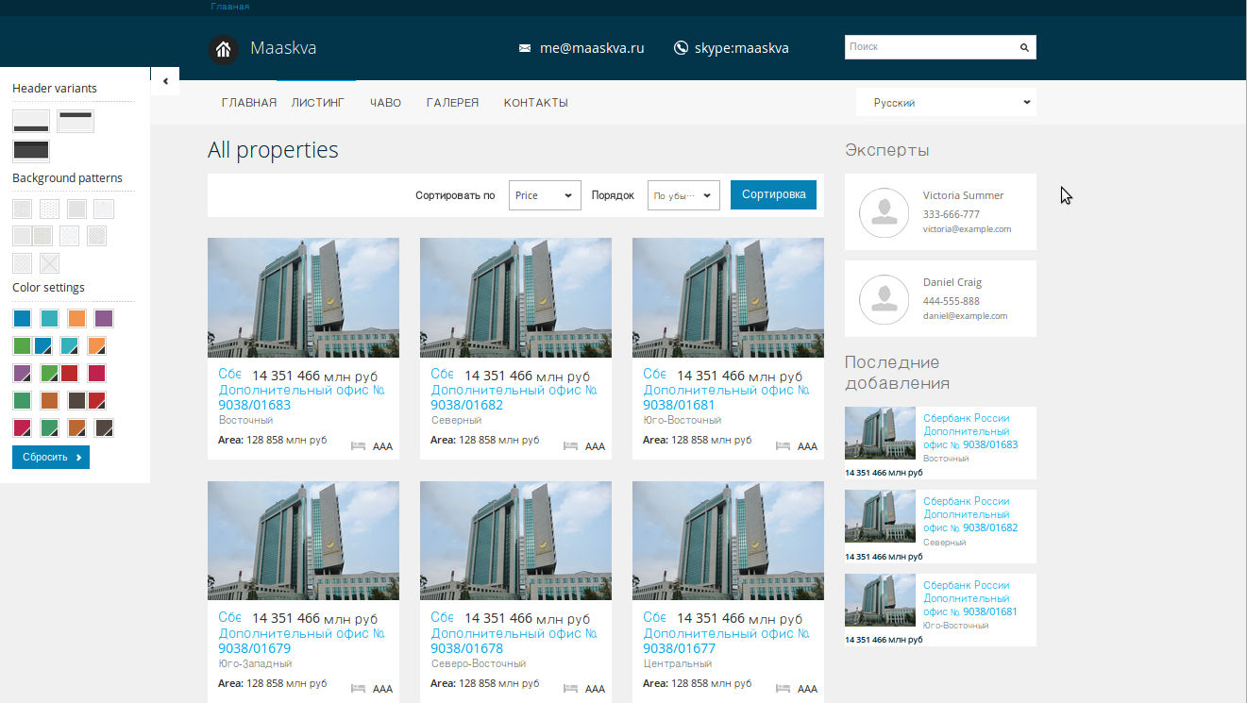Go to the ГЛАВНАЯ menu item
Screen dimensions: 1247x703
(249, 103)
